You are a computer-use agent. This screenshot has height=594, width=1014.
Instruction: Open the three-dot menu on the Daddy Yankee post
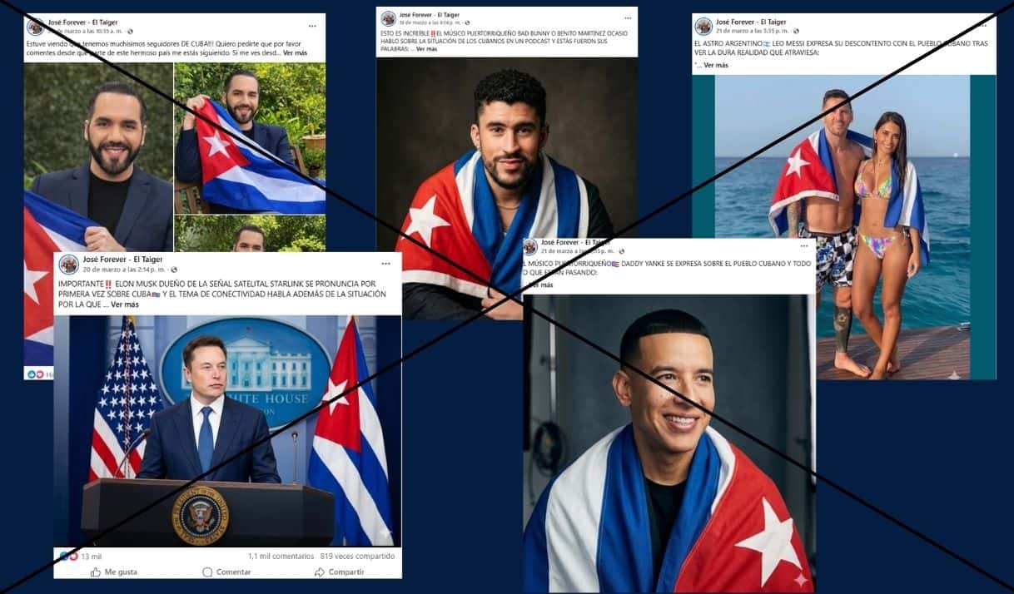point(804,246)
